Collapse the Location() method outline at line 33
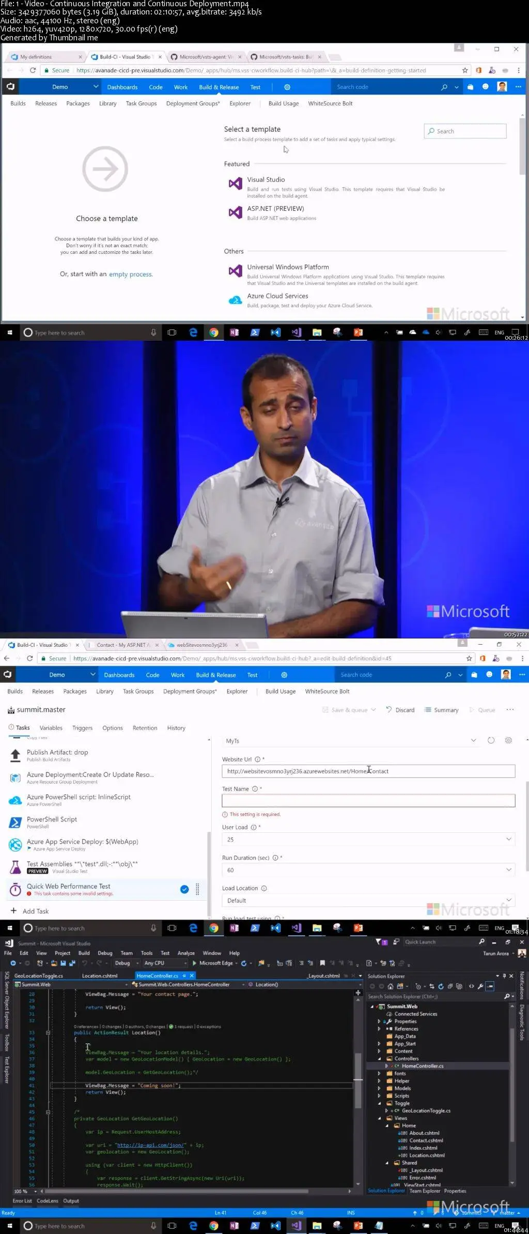Screen dimensions: 529x1234 coord(48,1032)
